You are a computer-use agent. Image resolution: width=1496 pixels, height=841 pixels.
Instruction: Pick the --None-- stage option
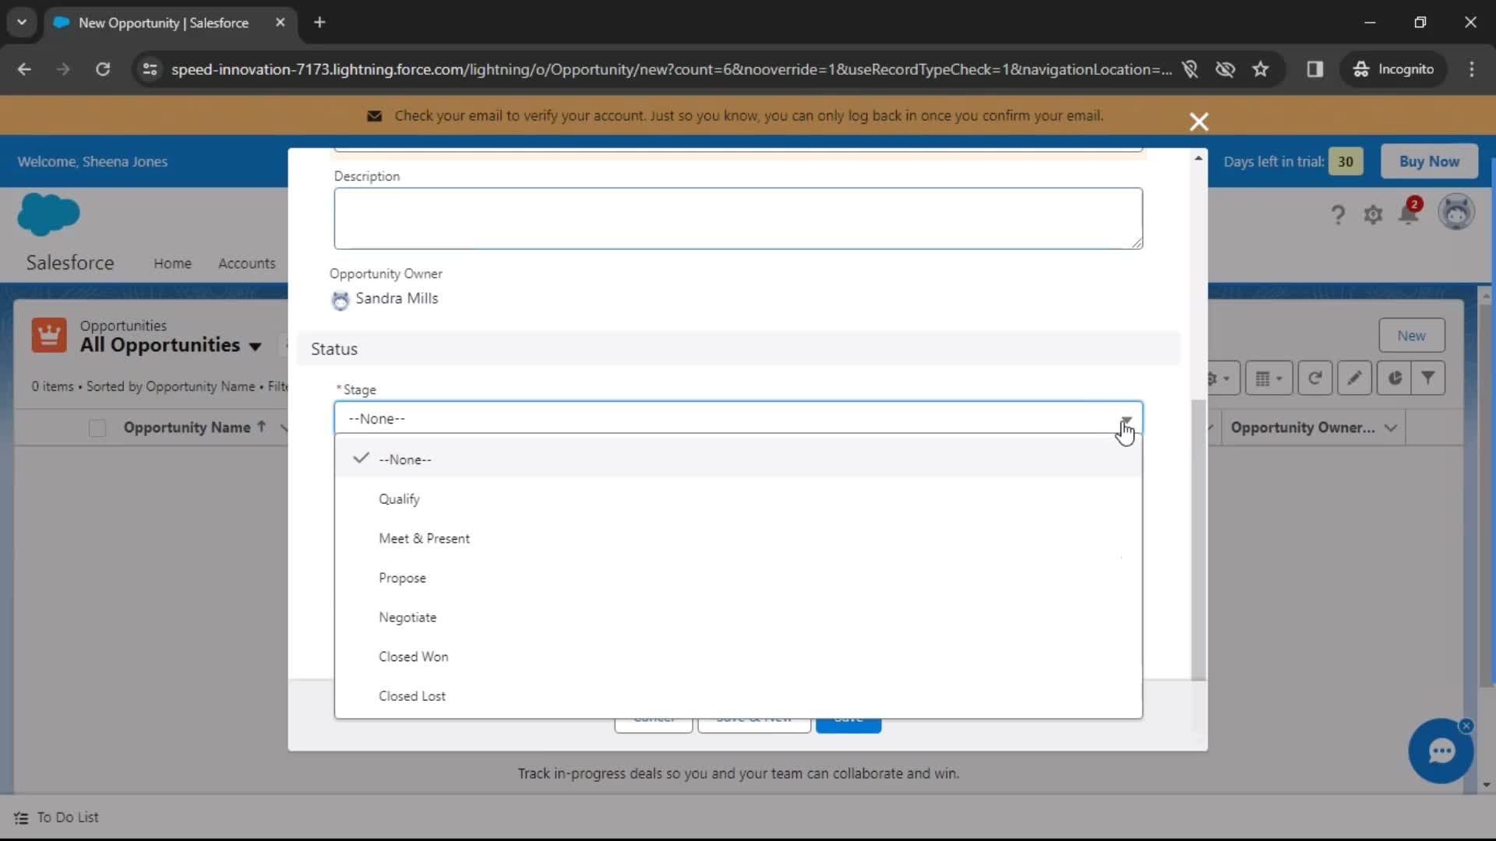pos(738,459)
